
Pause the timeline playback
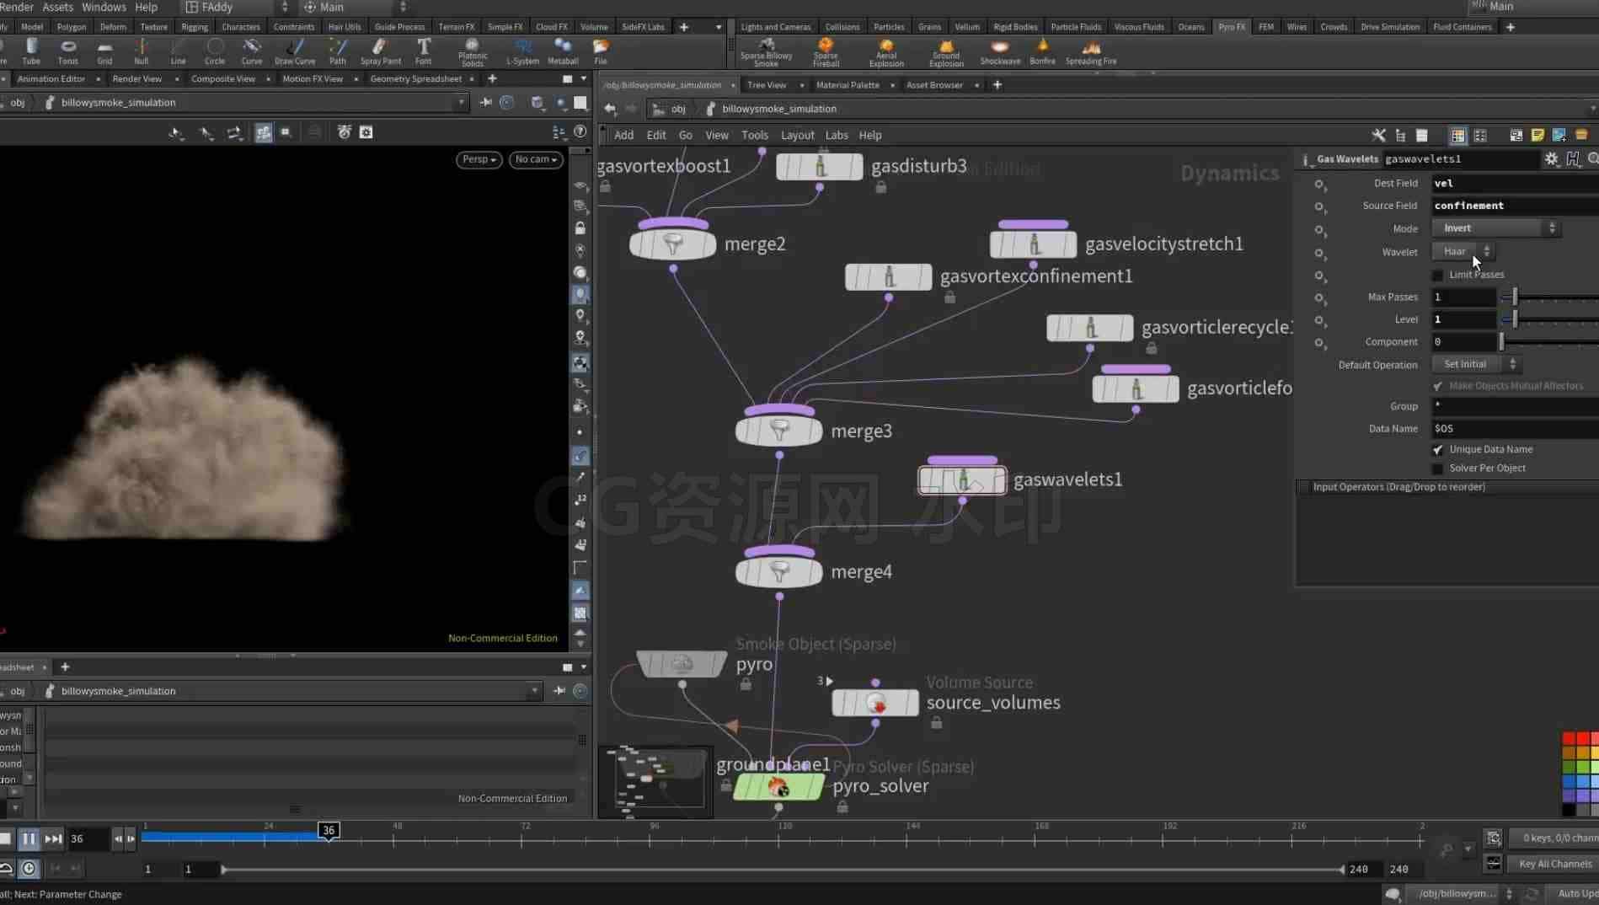coord(29,838)
